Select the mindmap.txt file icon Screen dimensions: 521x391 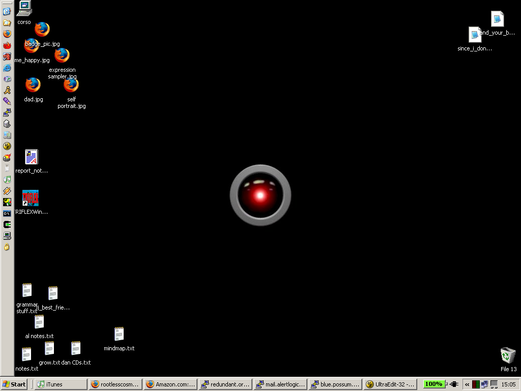tap(119, 334)
